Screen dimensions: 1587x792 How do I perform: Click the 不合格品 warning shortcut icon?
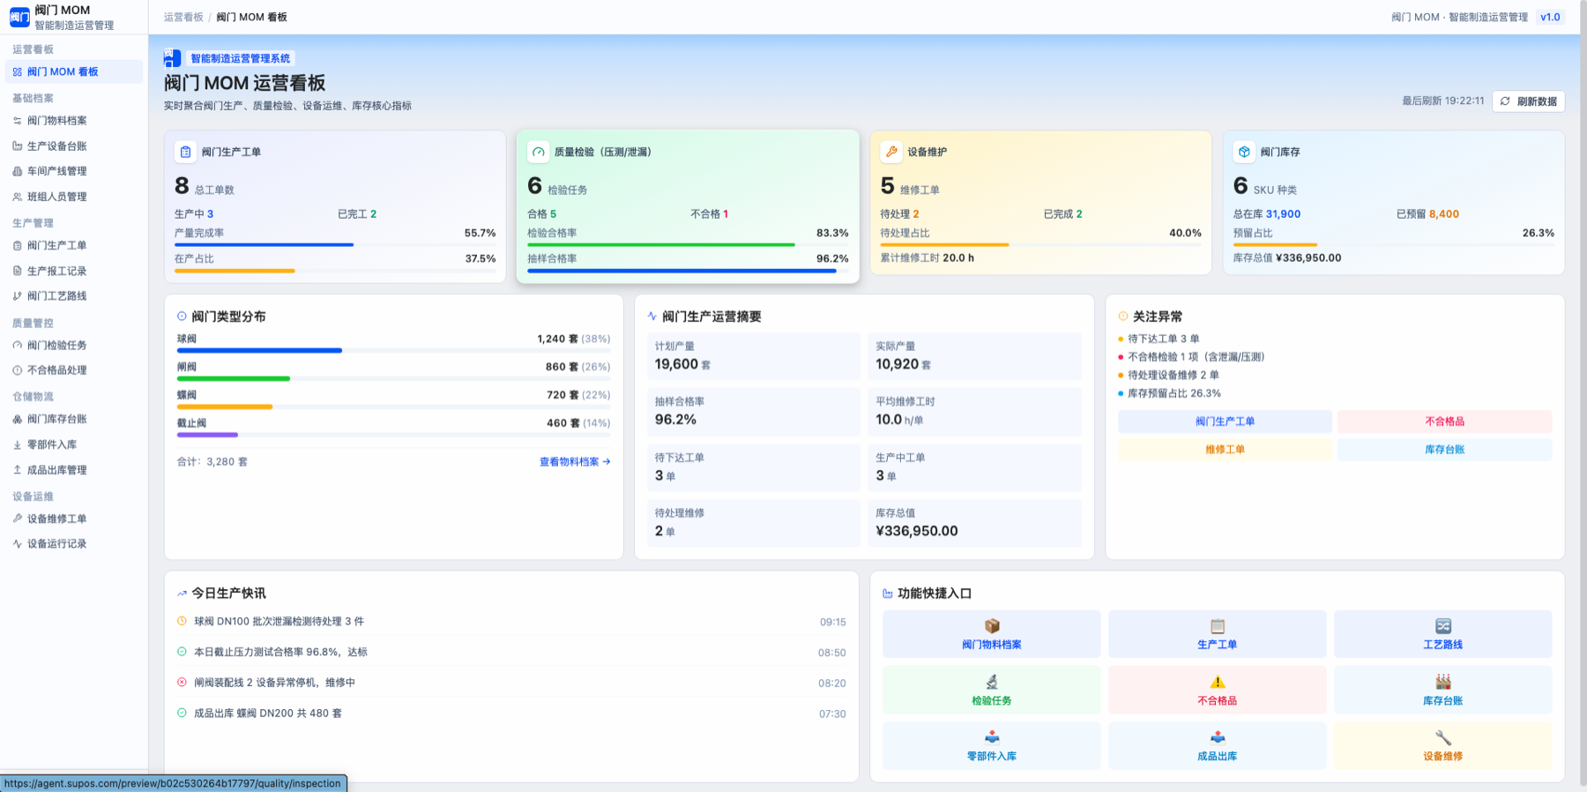[x=1218, y=682]
